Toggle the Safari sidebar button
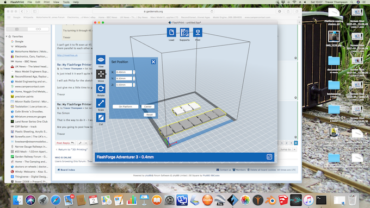The image size is (370, 208). point(35,11)
